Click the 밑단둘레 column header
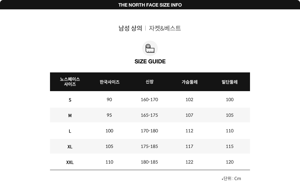Viewport: 300px width, 196px height. click(x=230, y=82)
